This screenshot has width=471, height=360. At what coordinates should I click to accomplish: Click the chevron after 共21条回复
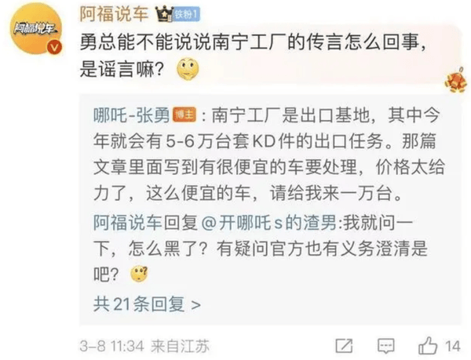[x=195, y=305]
